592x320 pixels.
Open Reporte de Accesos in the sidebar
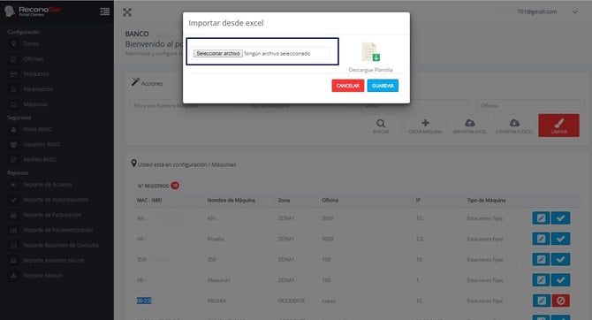pyautogui.click(x=48, y=185)
